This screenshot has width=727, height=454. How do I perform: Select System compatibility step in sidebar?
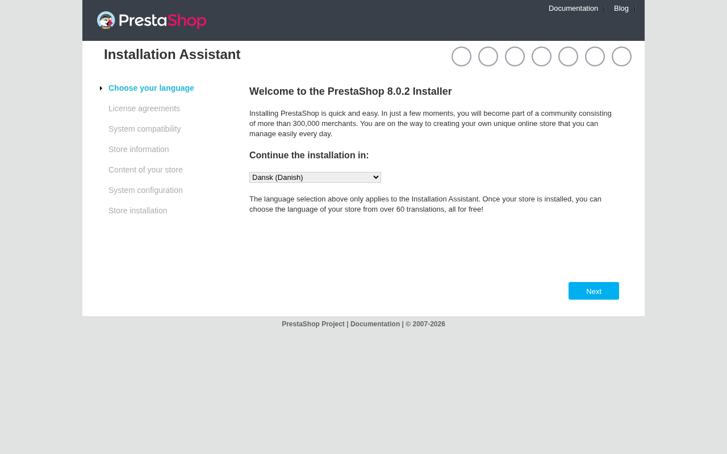tap(145, 129)
